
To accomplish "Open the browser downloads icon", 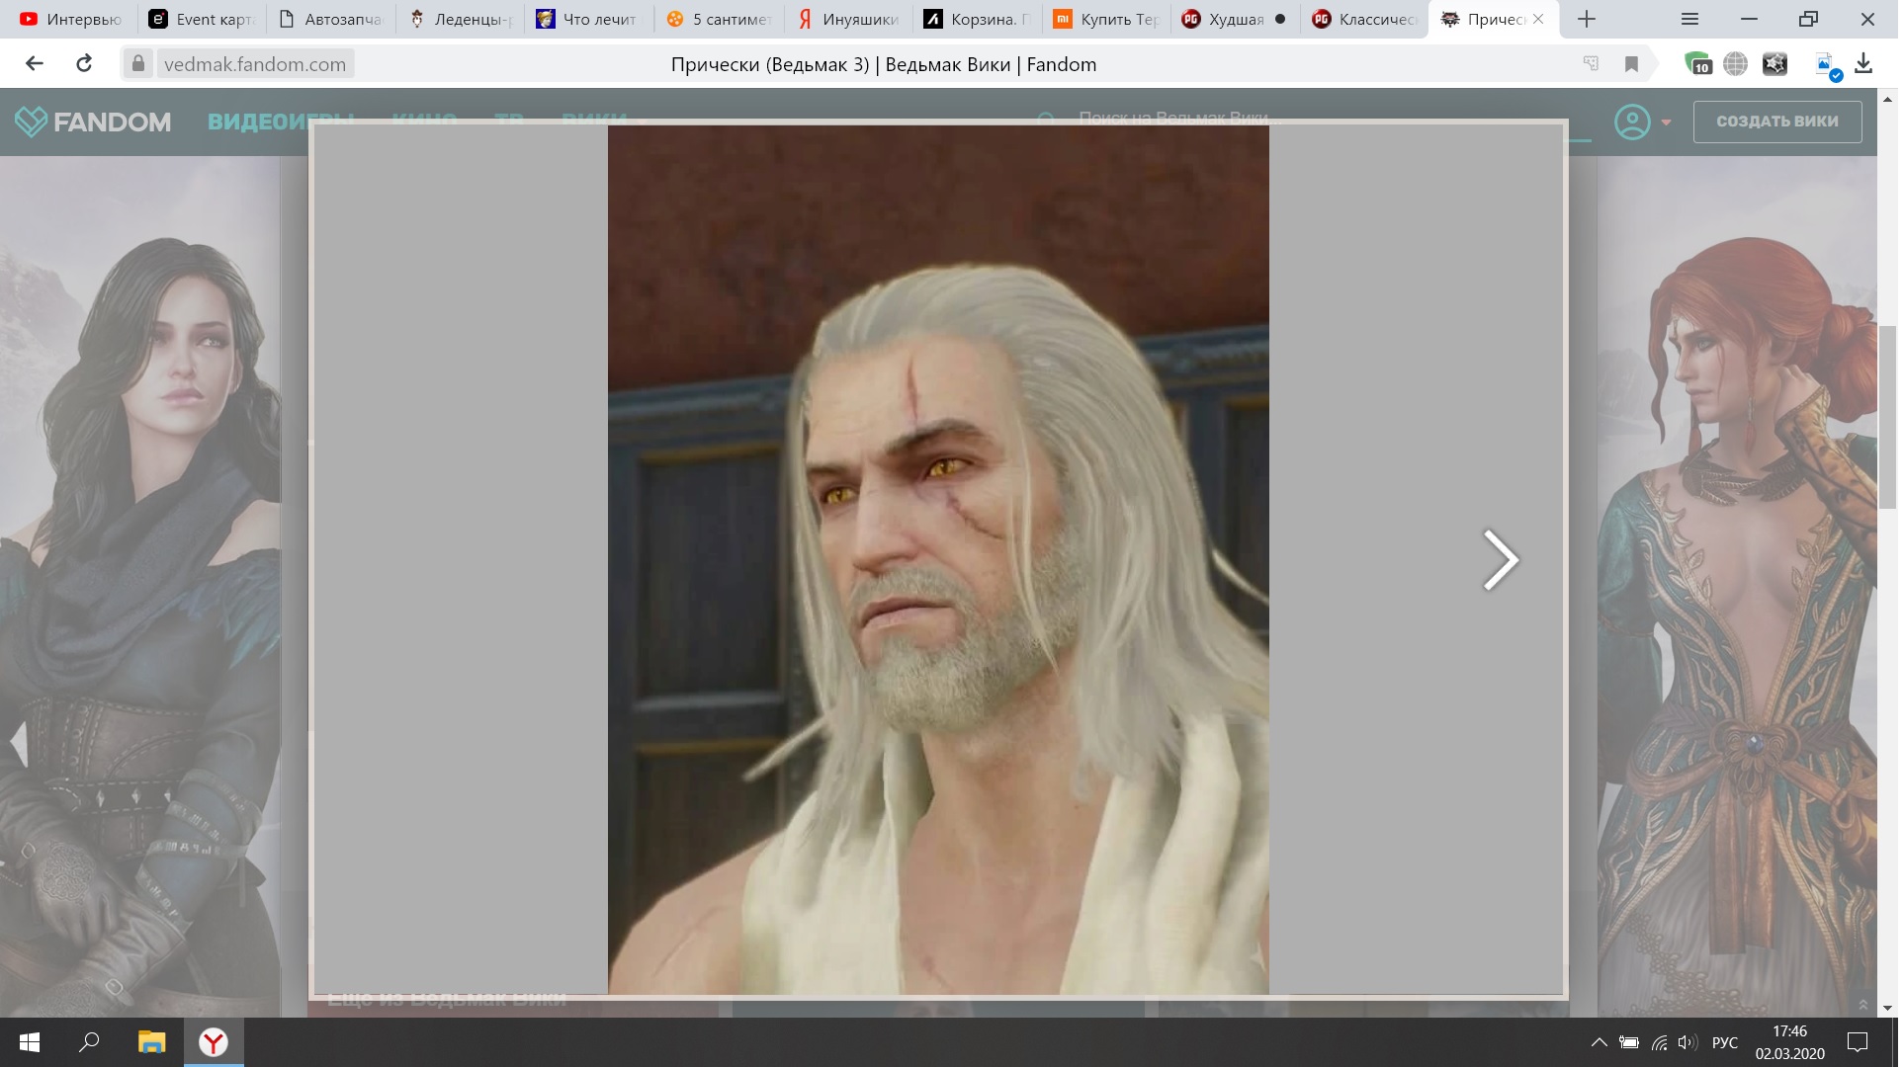I will (1863, 64).
